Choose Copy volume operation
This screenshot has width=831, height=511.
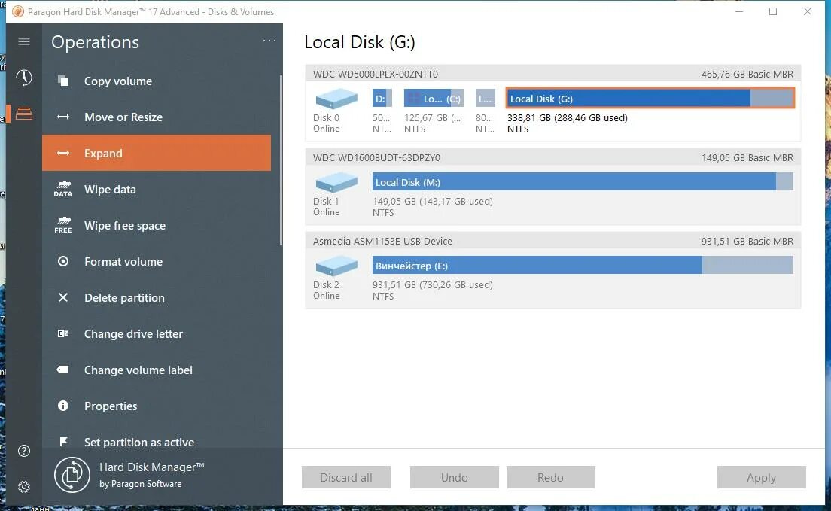(x=157, y=81)
